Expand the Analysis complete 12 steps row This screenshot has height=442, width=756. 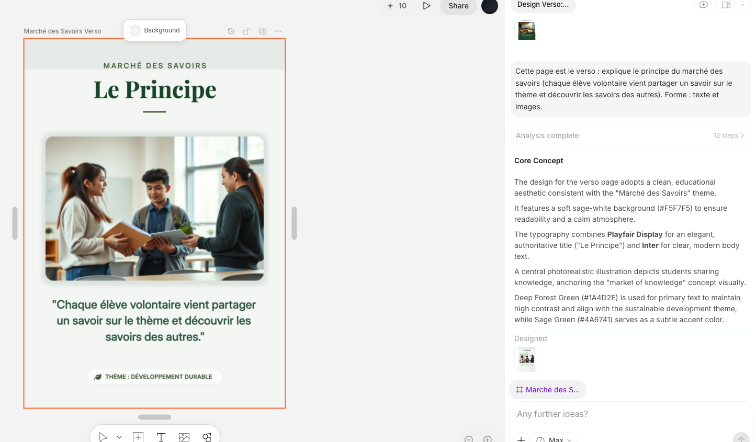point(630,135)
